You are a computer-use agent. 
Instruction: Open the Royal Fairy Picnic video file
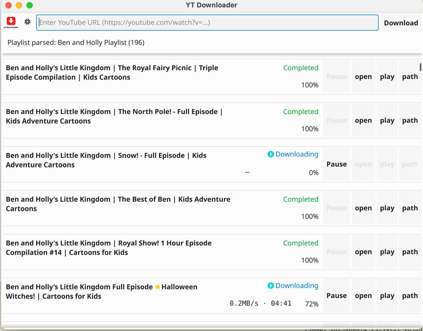(x=363, y=77)
